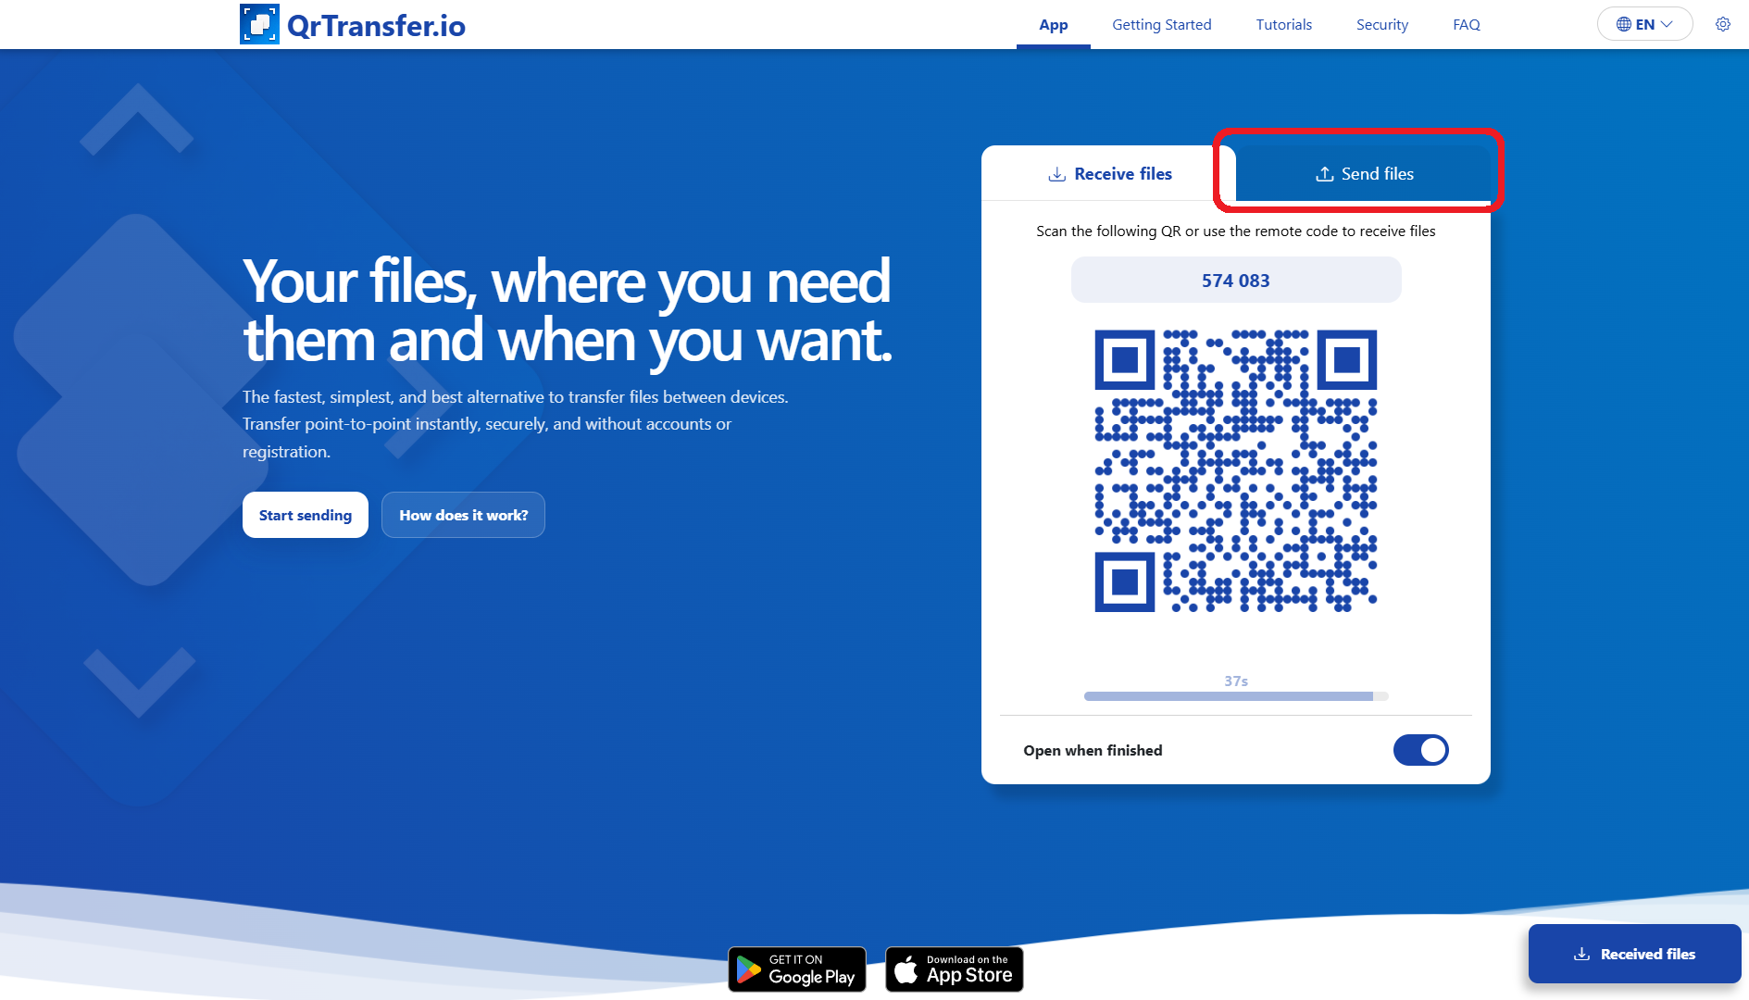Click the QrTransfer.io logo icon
1749x1000 pixels.
point(259,24)
